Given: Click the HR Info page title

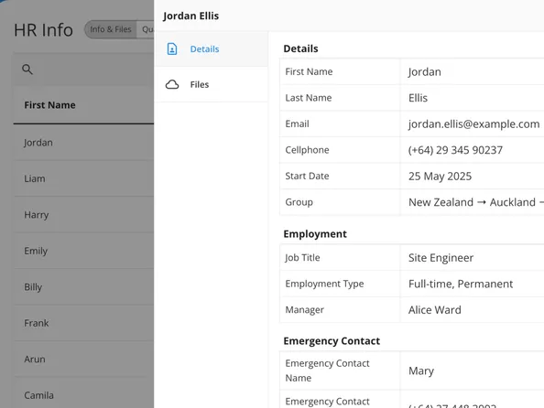Looking at the screenshot, I should point(43,30).
